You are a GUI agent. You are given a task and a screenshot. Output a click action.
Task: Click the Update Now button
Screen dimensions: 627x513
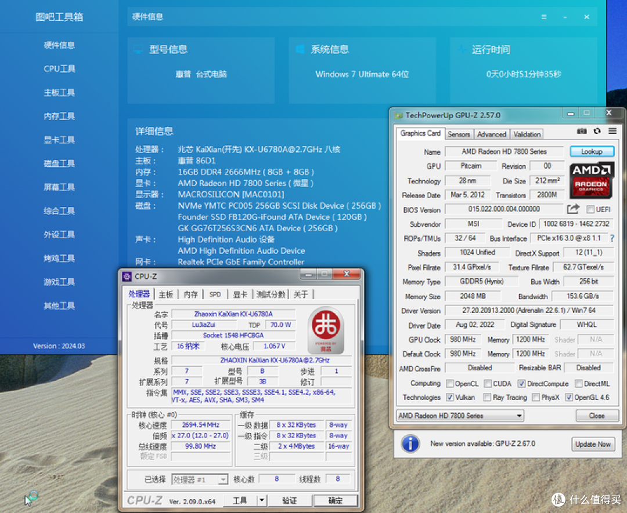[x=593, y=444]
